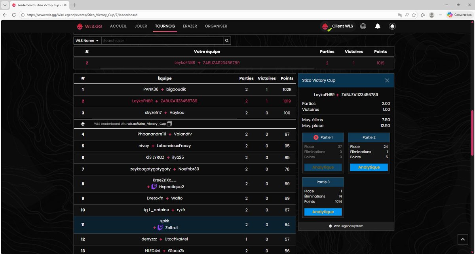Focus the Search user field
Screen dimensions: 475x254
click(162, 40)
